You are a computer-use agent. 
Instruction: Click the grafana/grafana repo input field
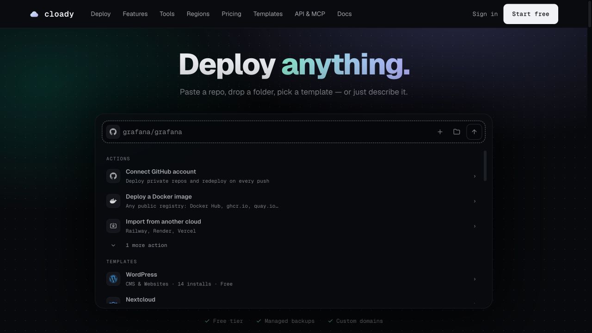click(294, 132)
